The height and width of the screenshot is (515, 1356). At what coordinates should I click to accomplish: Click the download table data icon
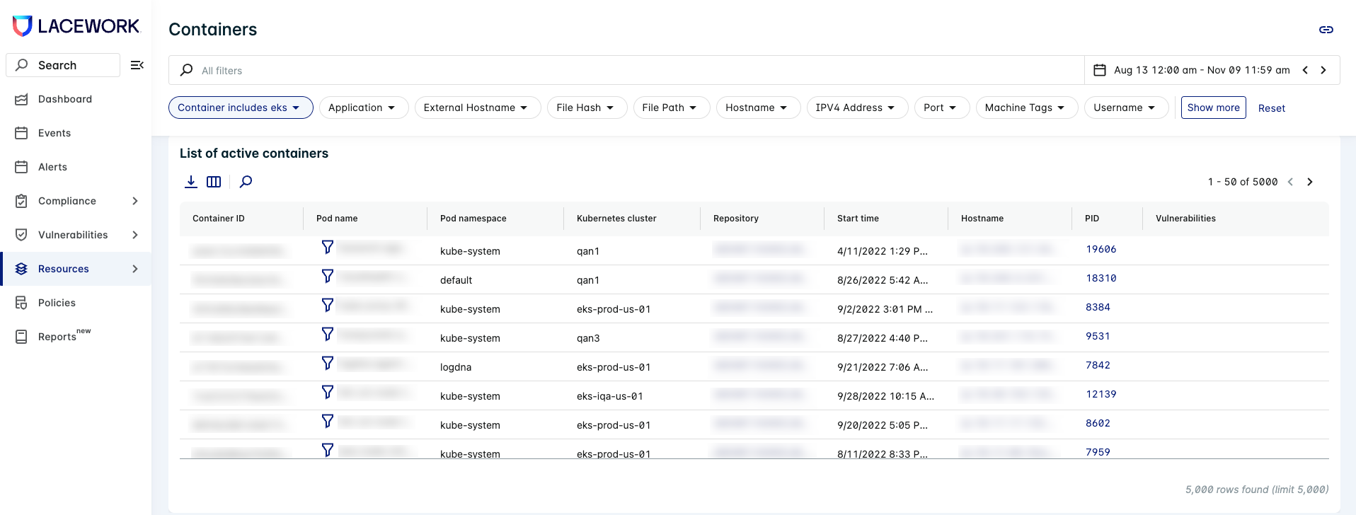(x=191, y=182)
